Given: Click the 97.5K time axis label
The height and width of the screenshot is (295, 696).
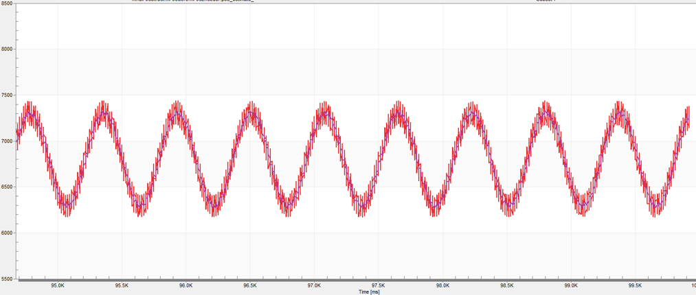Looking at the screenshot, I should (379, 285).
